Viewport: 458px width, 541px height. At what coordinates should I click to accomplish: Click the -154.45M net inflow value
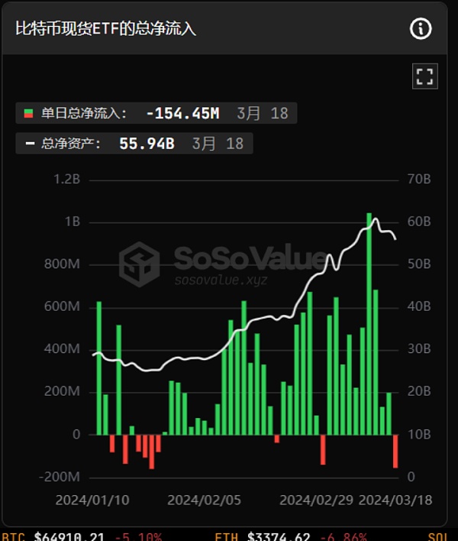tap(183, 113)
